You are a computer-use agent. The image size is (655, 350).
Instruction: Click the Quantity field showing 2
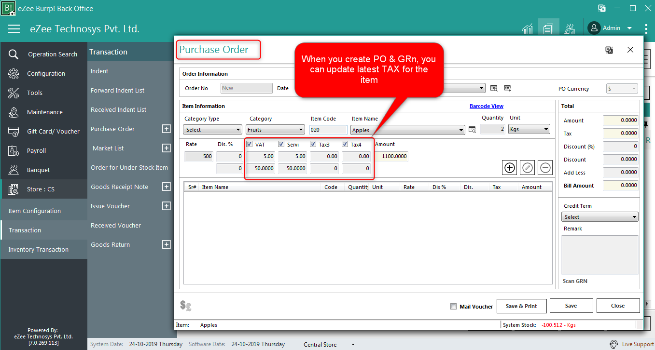pyautogui.click(x=493, y=129)
